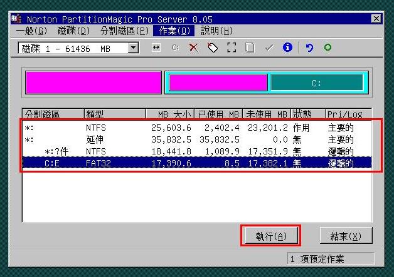Click the 1 項預定作業 status text
Image resolution: width=394 pixels, height=277 pixels.
click(317, 259)
